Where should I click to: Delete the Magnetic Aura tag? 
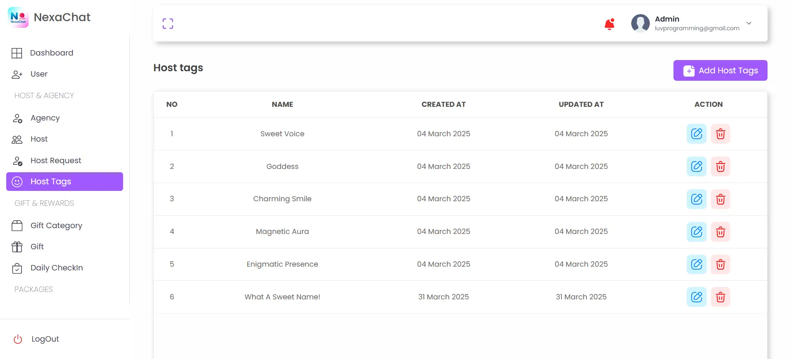720,232
